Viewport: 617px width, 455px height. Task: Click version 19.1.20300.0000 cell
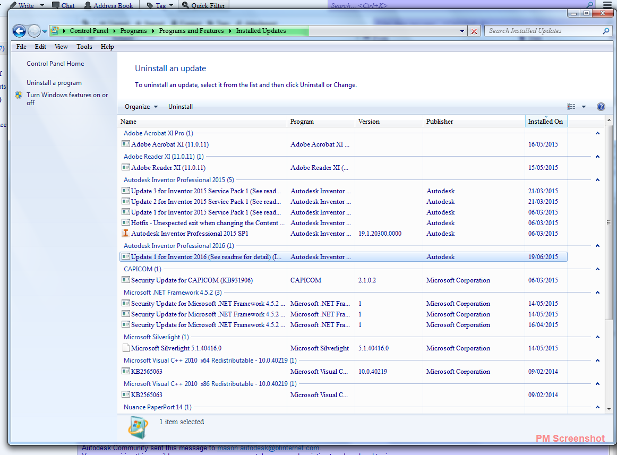[380, 234]
